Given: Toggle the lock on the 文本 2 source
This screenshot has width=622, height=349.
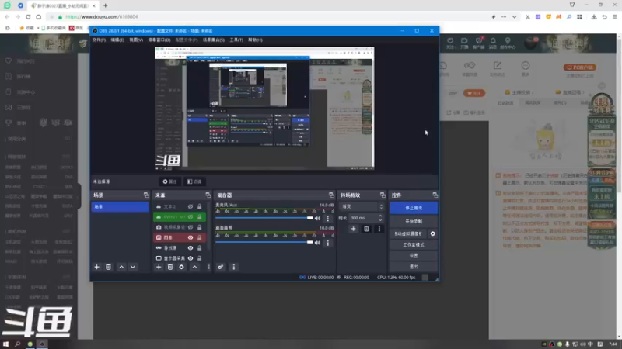Looking at the screenshot, I should coord(200,206).
